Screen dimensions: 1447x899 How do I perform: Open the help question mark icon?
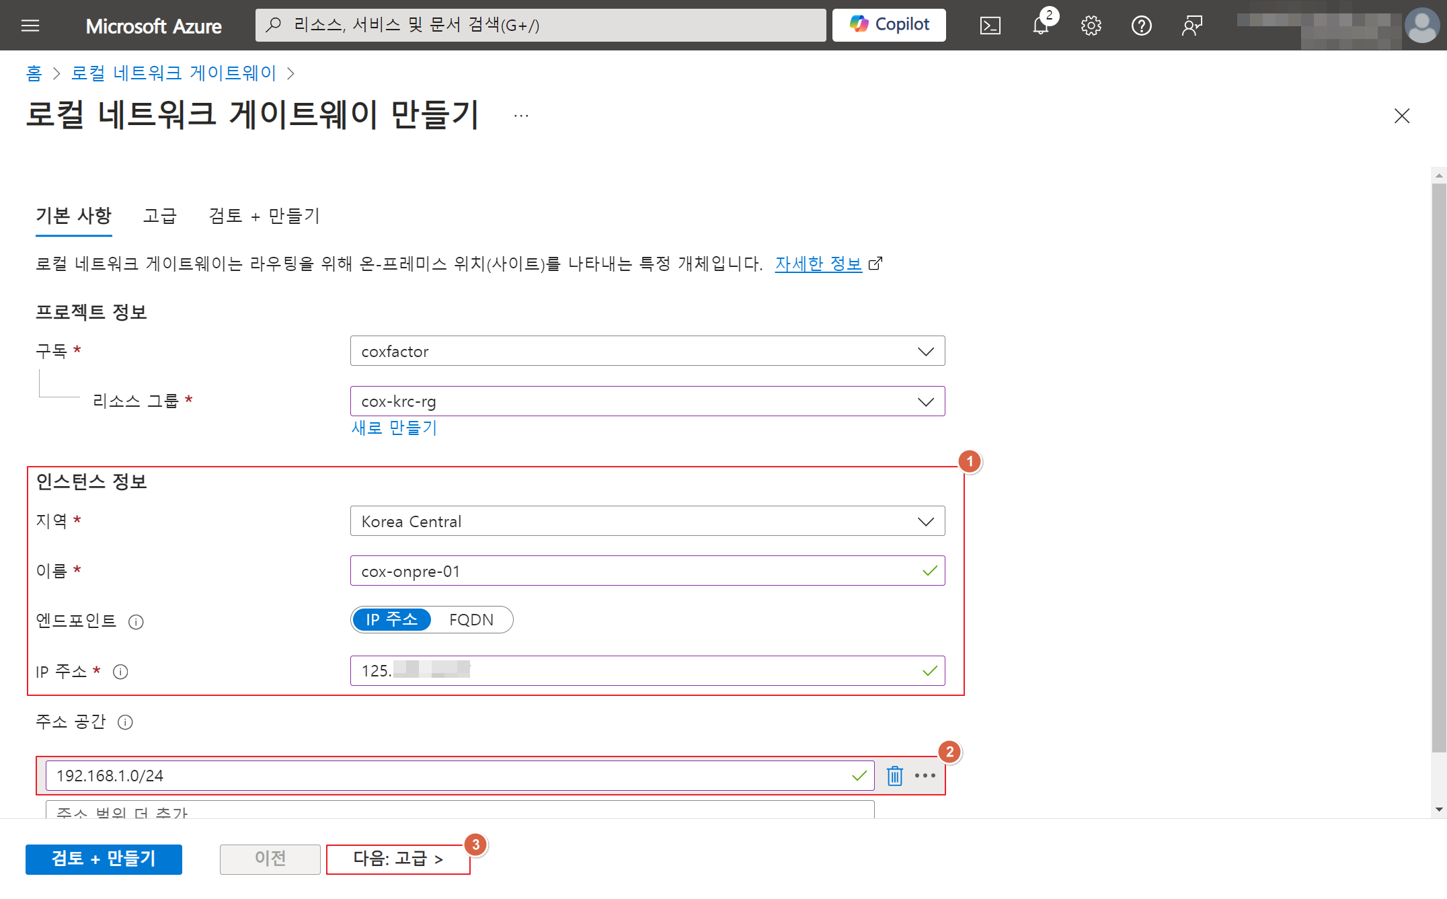click(1141, 26)
